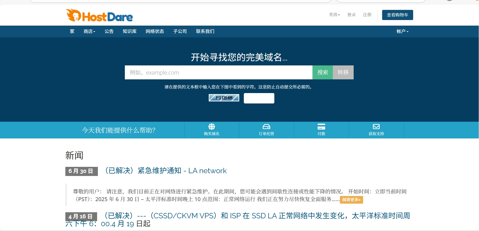Image resolution: width=479 pixels, height=231 pixels.
Task: Click the PITB4M captcha image
Action: click(x=224, y=98)
